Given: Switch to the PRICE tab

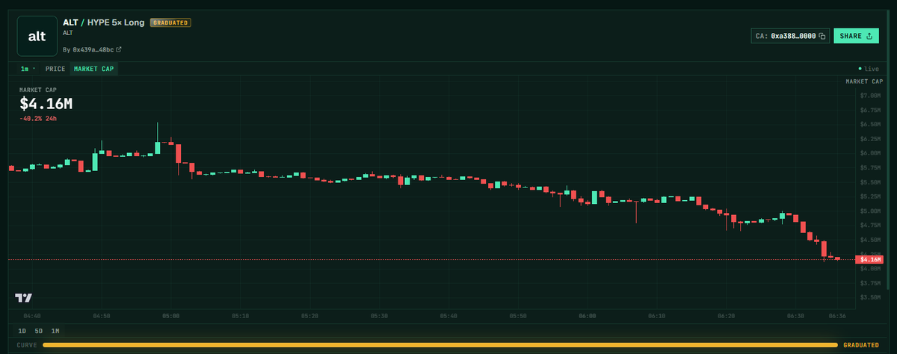Looking at the screenshot, I should pyautogui.click(x=55, y=69).
